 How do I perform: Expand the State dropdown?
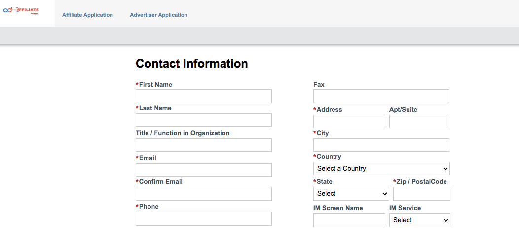tap(351, 194)
